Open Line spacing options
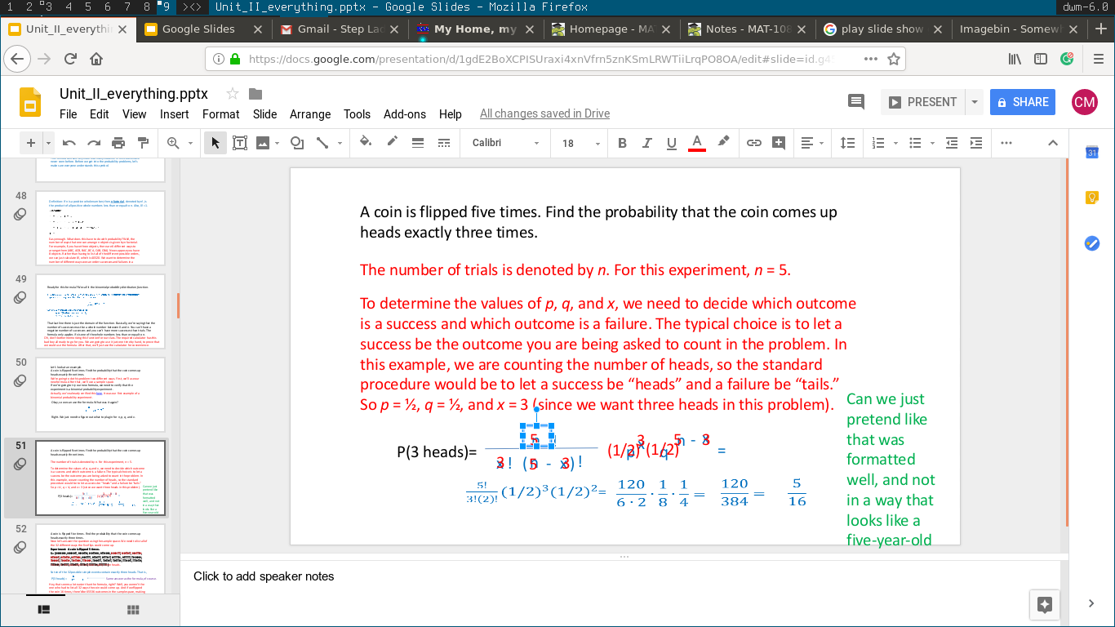This screenshot has height=627, width=1115. click(848, 143)
